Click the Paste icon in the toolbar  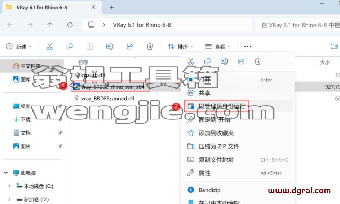[x=89, y=46]
